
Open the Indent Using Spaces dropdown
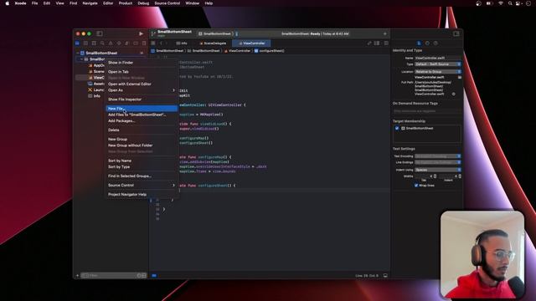[438, 170]
